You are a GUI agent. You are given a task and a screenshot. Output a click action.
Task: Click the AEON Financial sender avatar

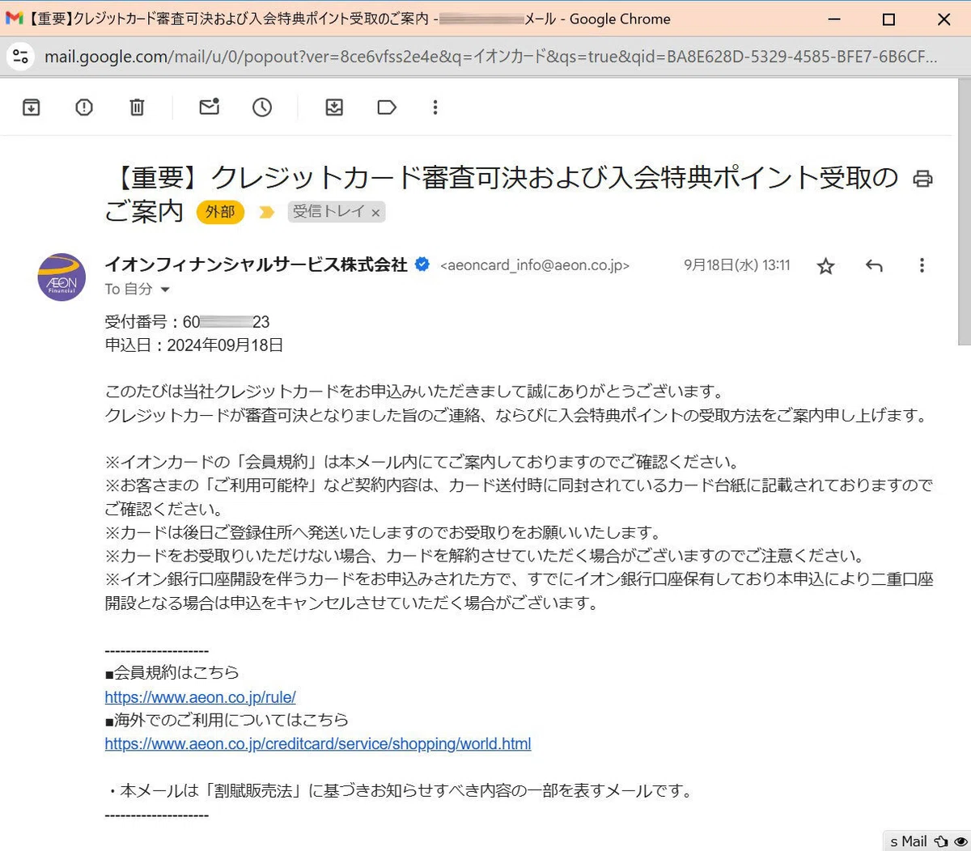(61, 277)
